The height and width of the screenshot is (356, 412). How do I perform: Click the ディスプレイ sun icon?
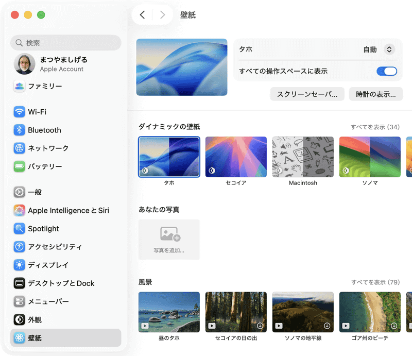[x=19, y=265]
